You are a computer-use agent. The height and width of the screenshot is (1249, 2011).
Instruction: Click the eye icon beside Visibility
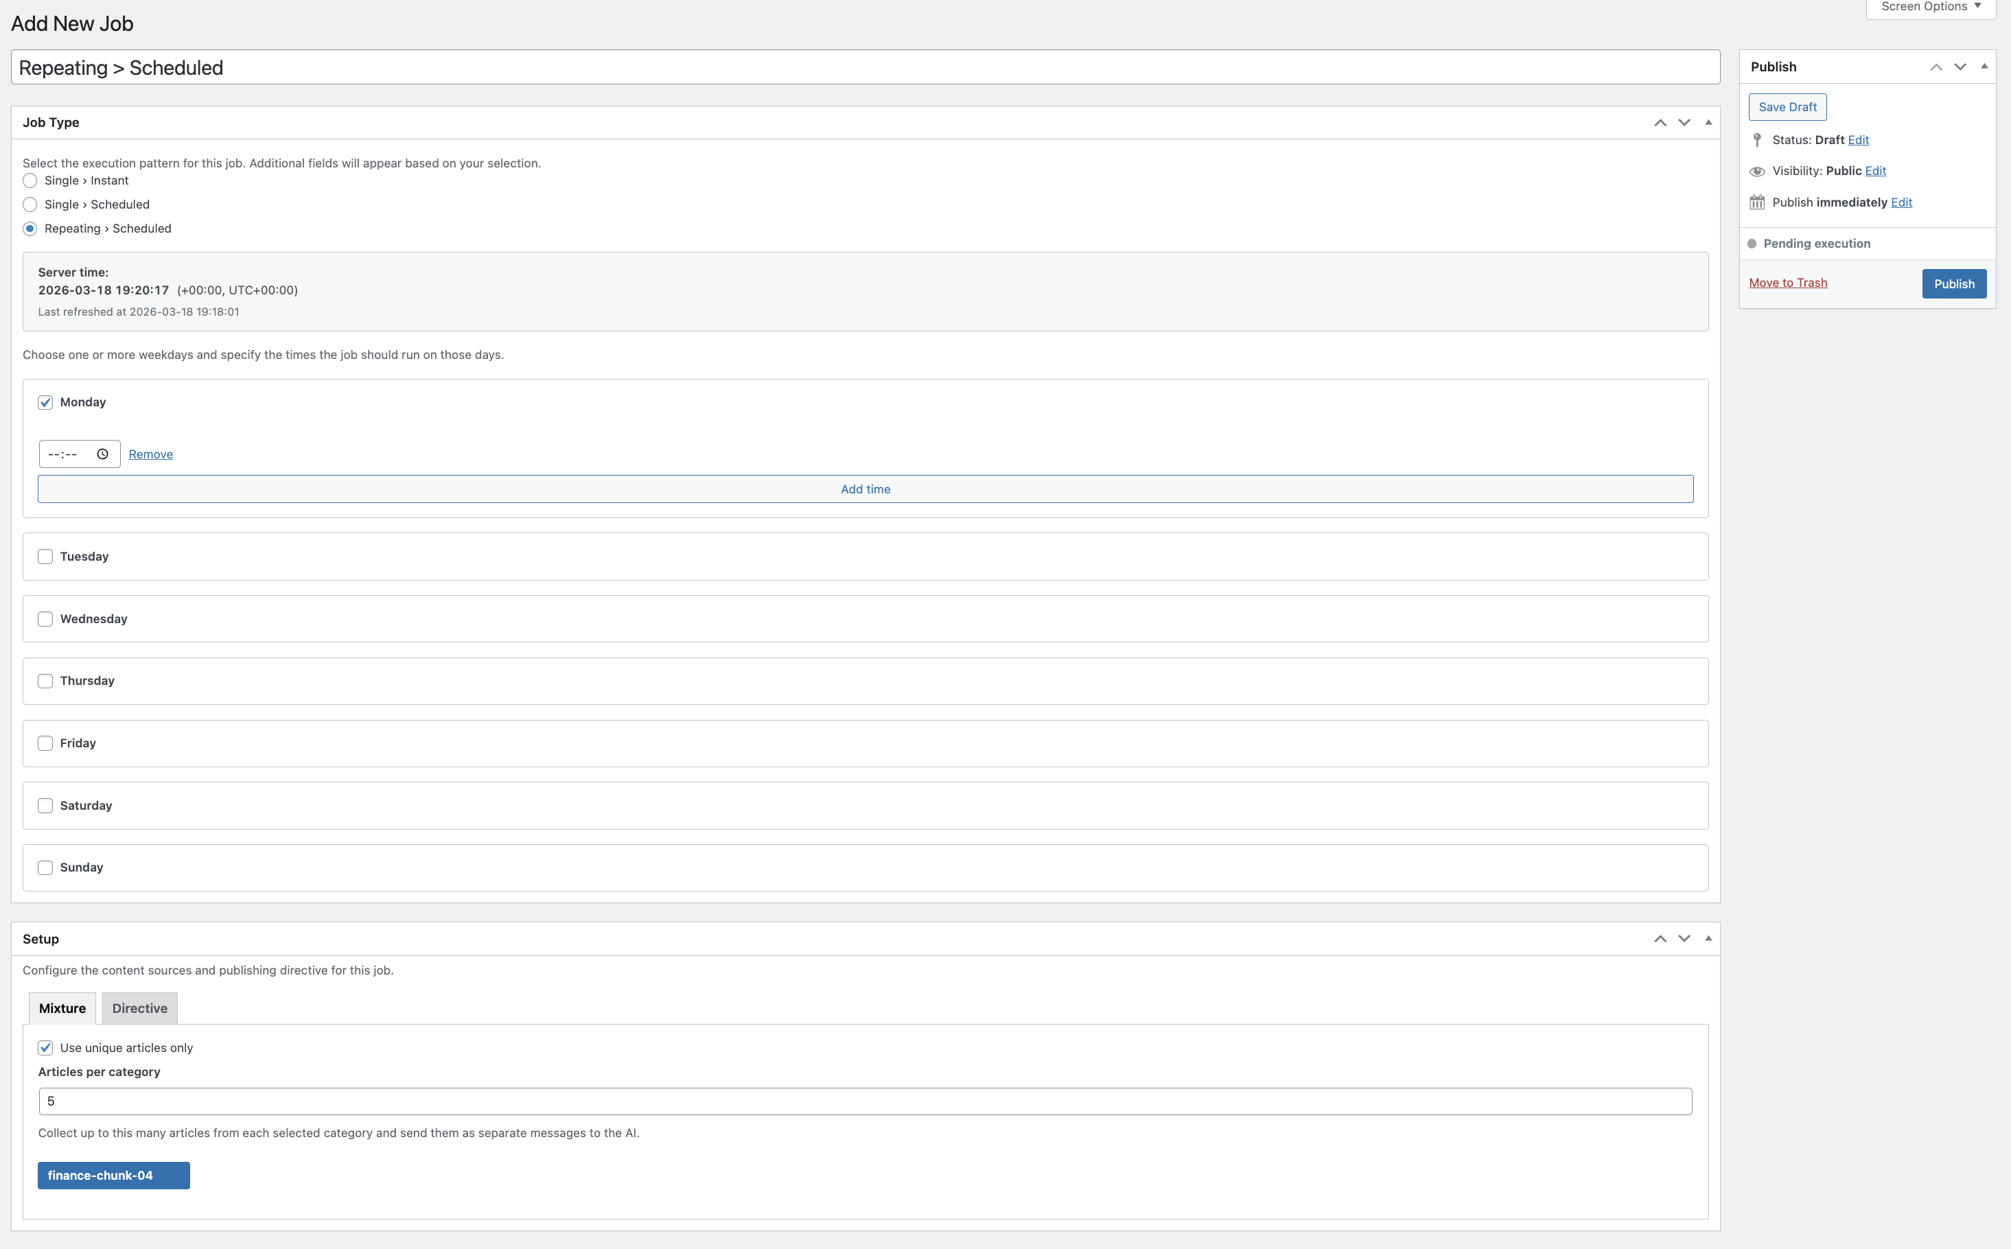coord(1757,171)
